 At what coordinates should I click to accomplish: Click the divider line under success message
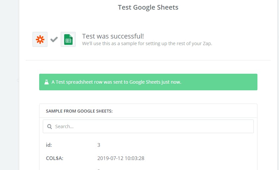coord(148,60)
